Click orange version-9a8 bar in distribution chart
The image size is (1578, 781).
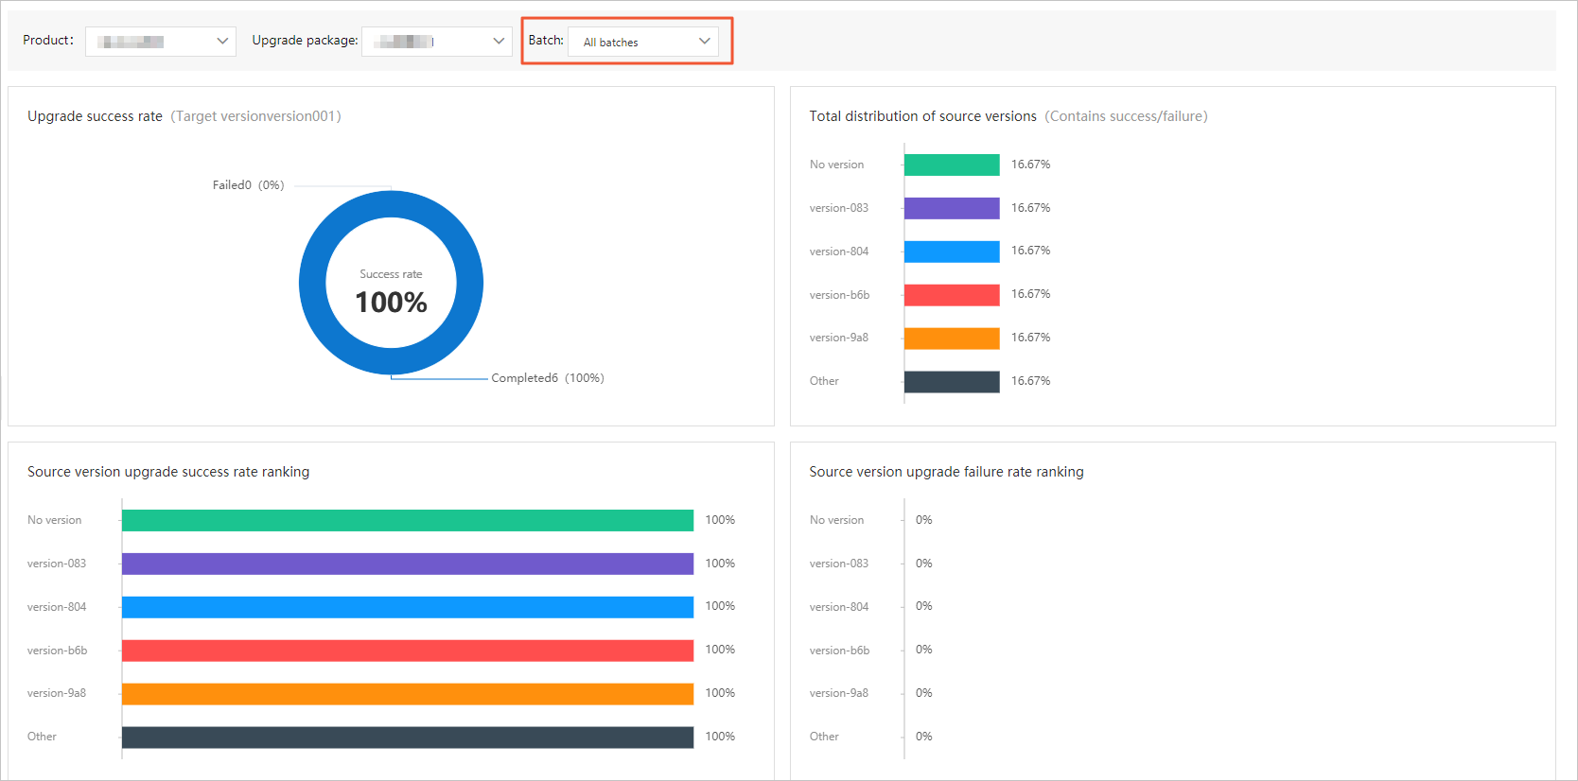click(x=952, y=338)
